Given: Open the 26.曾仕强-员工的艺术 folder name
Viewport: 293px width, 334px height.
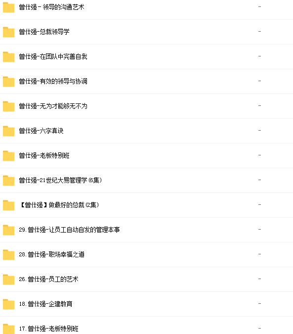Looking at the screenshot, I should (x=49, y=279).
